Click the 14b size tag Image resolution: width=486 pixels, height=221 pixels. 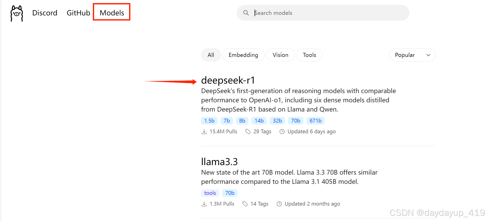(259, 121)
